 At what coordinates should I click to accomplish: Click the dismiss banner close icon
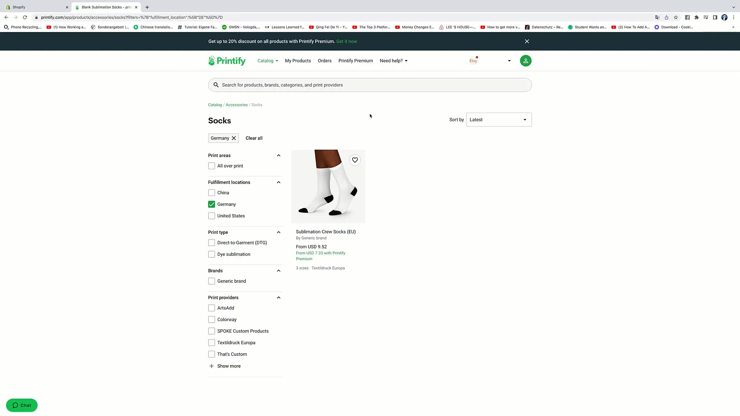(526, 41)
